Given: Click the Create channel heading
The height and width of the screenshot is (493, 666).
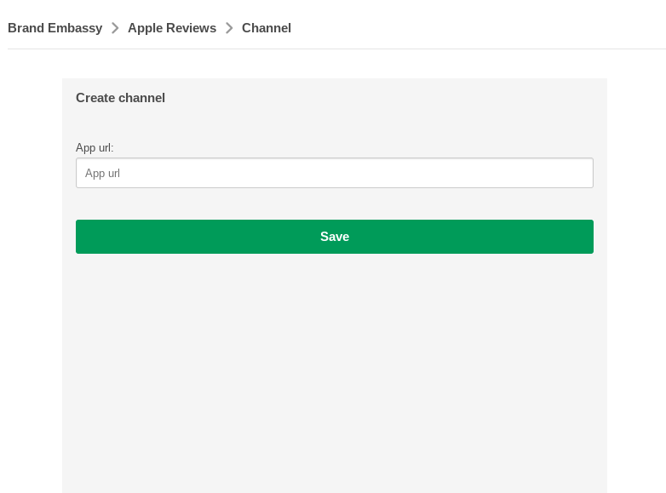Looking at the screenshot, I should click(x=120, y=98).
